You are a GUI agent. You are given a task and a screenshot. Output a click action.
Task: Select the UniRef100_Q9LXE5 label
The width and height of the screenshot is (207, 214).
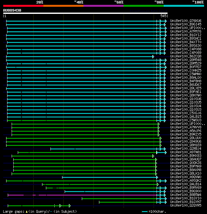tap(186, 88)
